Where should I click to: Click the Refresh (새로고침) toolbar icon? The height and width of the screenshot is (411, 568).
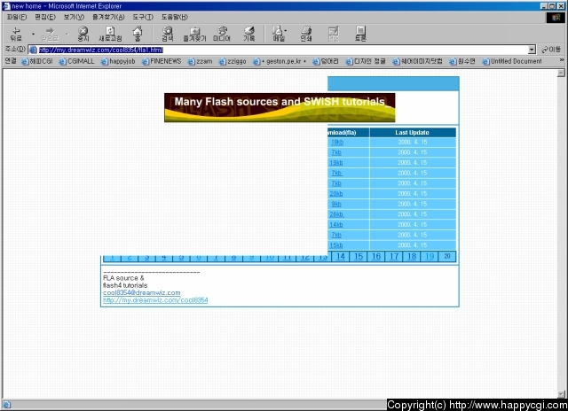110,34
